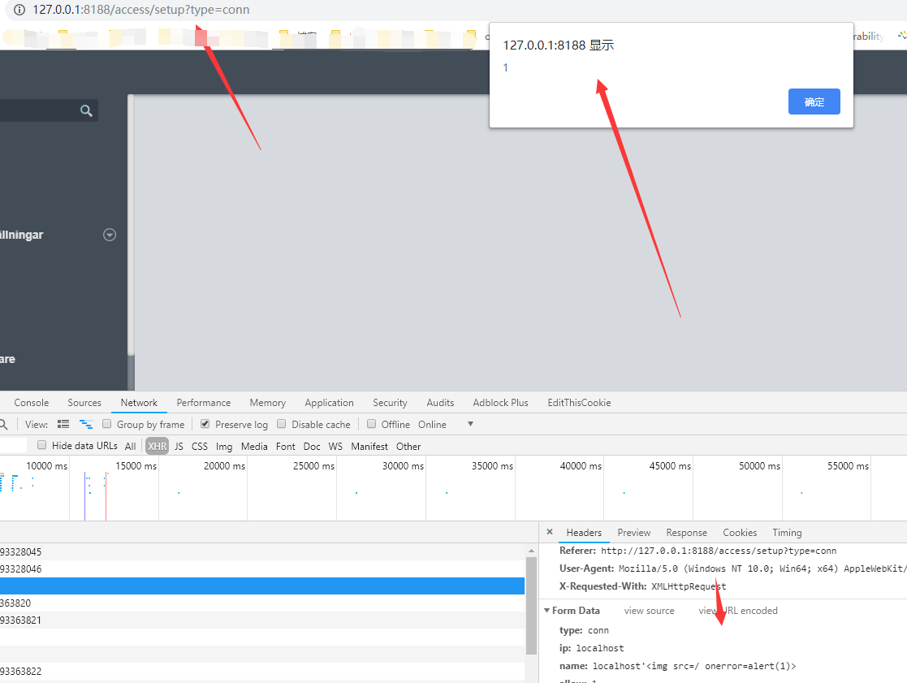Click the DevTools search magnifier icon
907x683 pixels.
coord(3,425)
